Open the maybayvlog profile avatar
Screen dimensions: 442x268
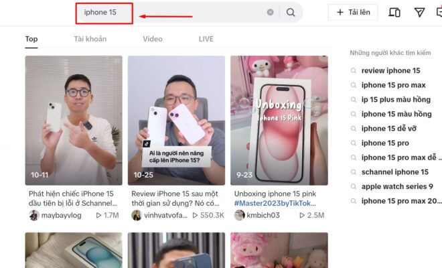tap(34, 215)
